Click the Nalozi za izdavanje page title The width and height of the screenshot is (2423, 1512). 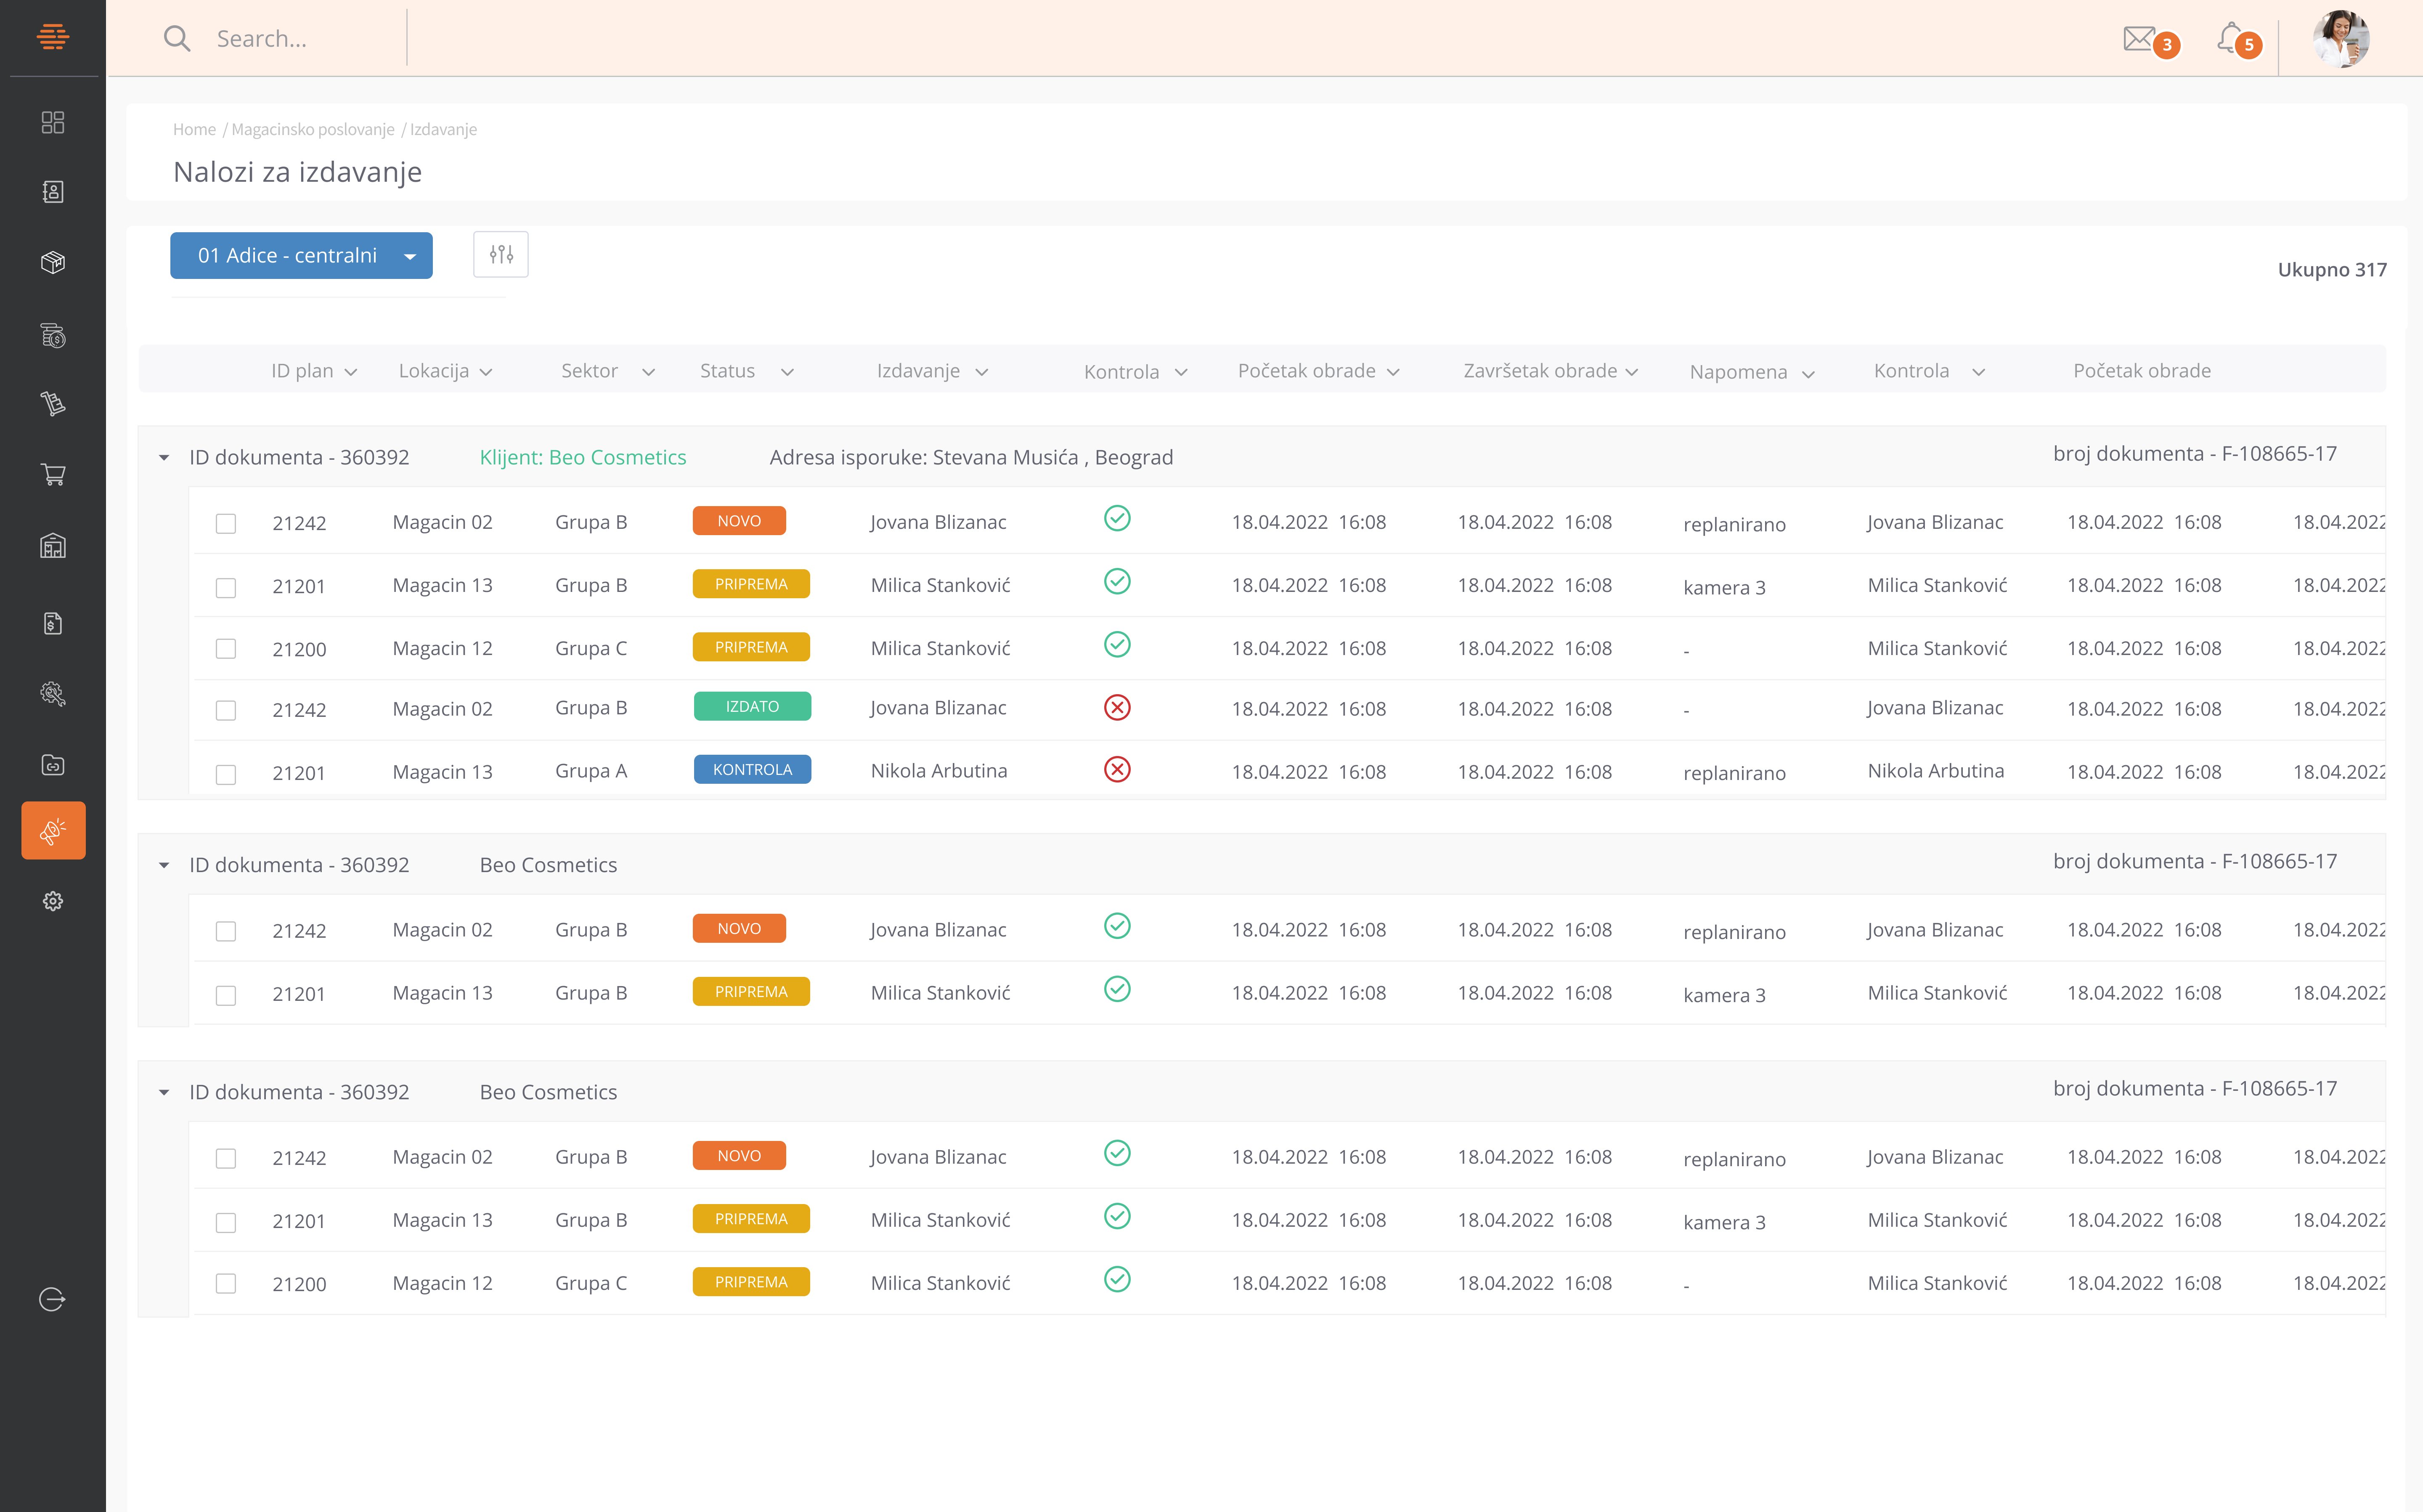(297, 172)
